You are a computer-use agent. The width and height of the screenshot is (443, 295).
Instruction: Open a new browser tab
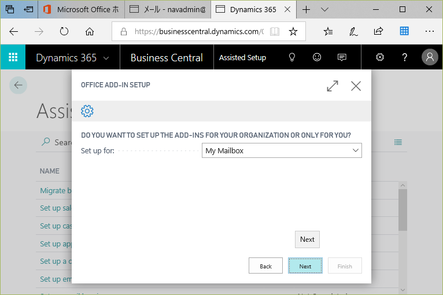[307, 10]
